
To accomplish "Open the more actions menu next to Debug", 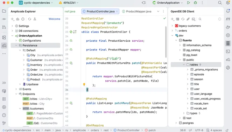I will tap(202, 3).
